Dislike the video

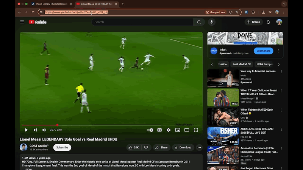click(146, 147)
